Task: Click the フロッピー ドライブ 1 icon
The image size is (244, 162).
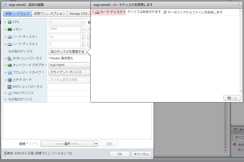Action: [x=10, y=73]
